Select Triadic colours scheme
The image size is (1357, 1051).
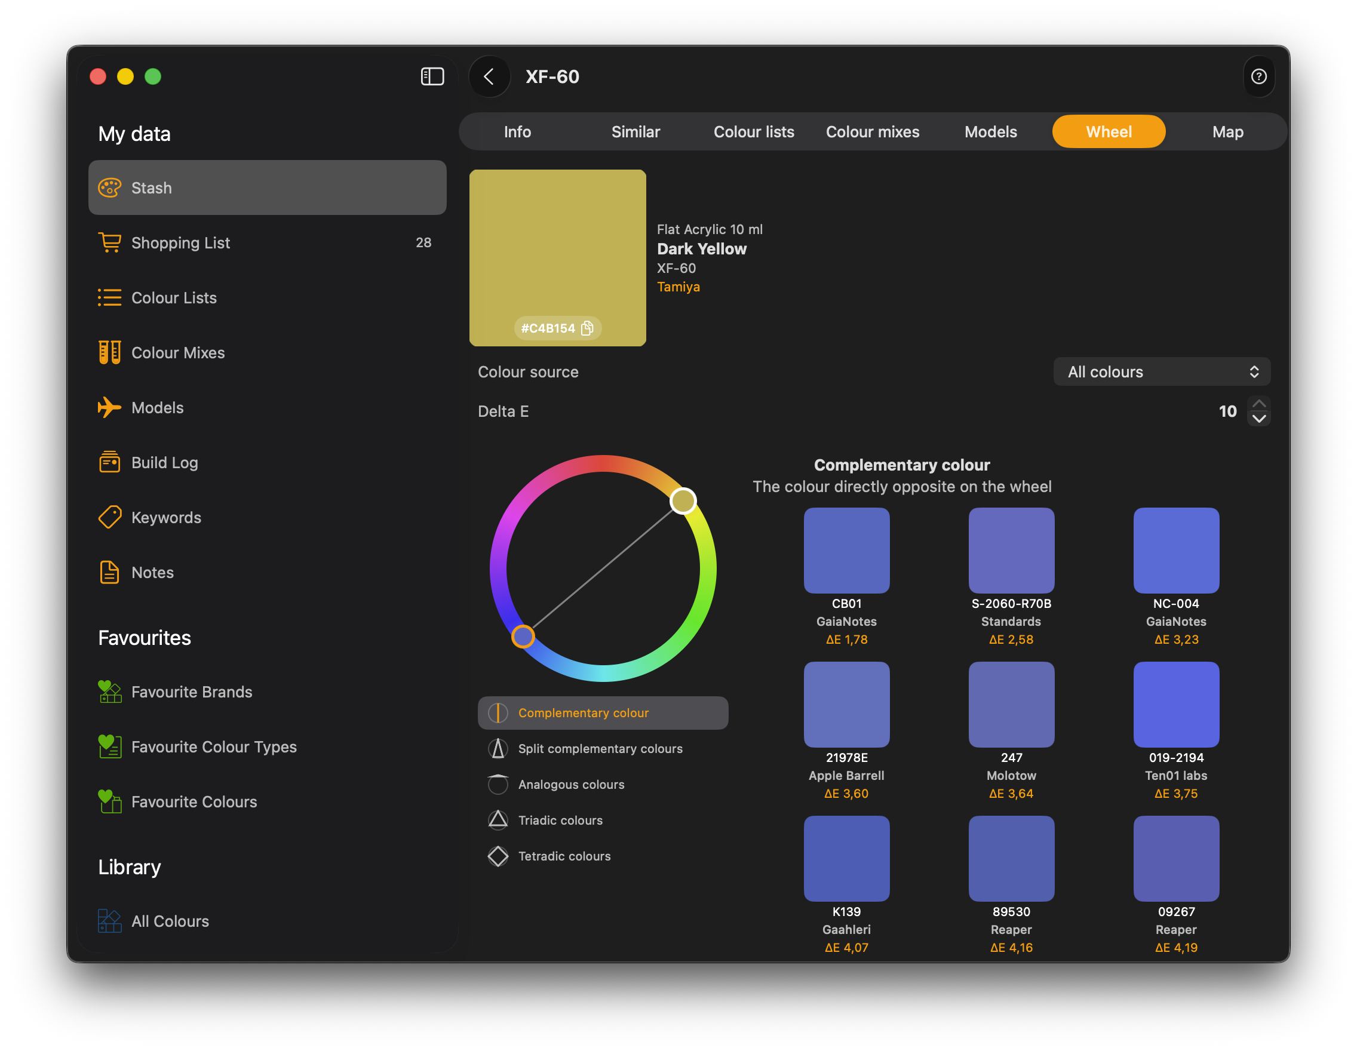(x=603, y=820)
